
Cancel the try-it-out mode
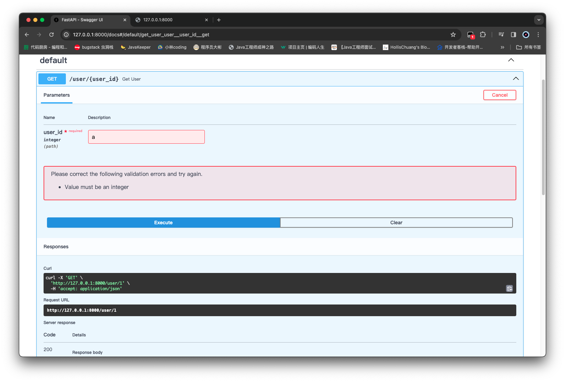pos(500,95)
